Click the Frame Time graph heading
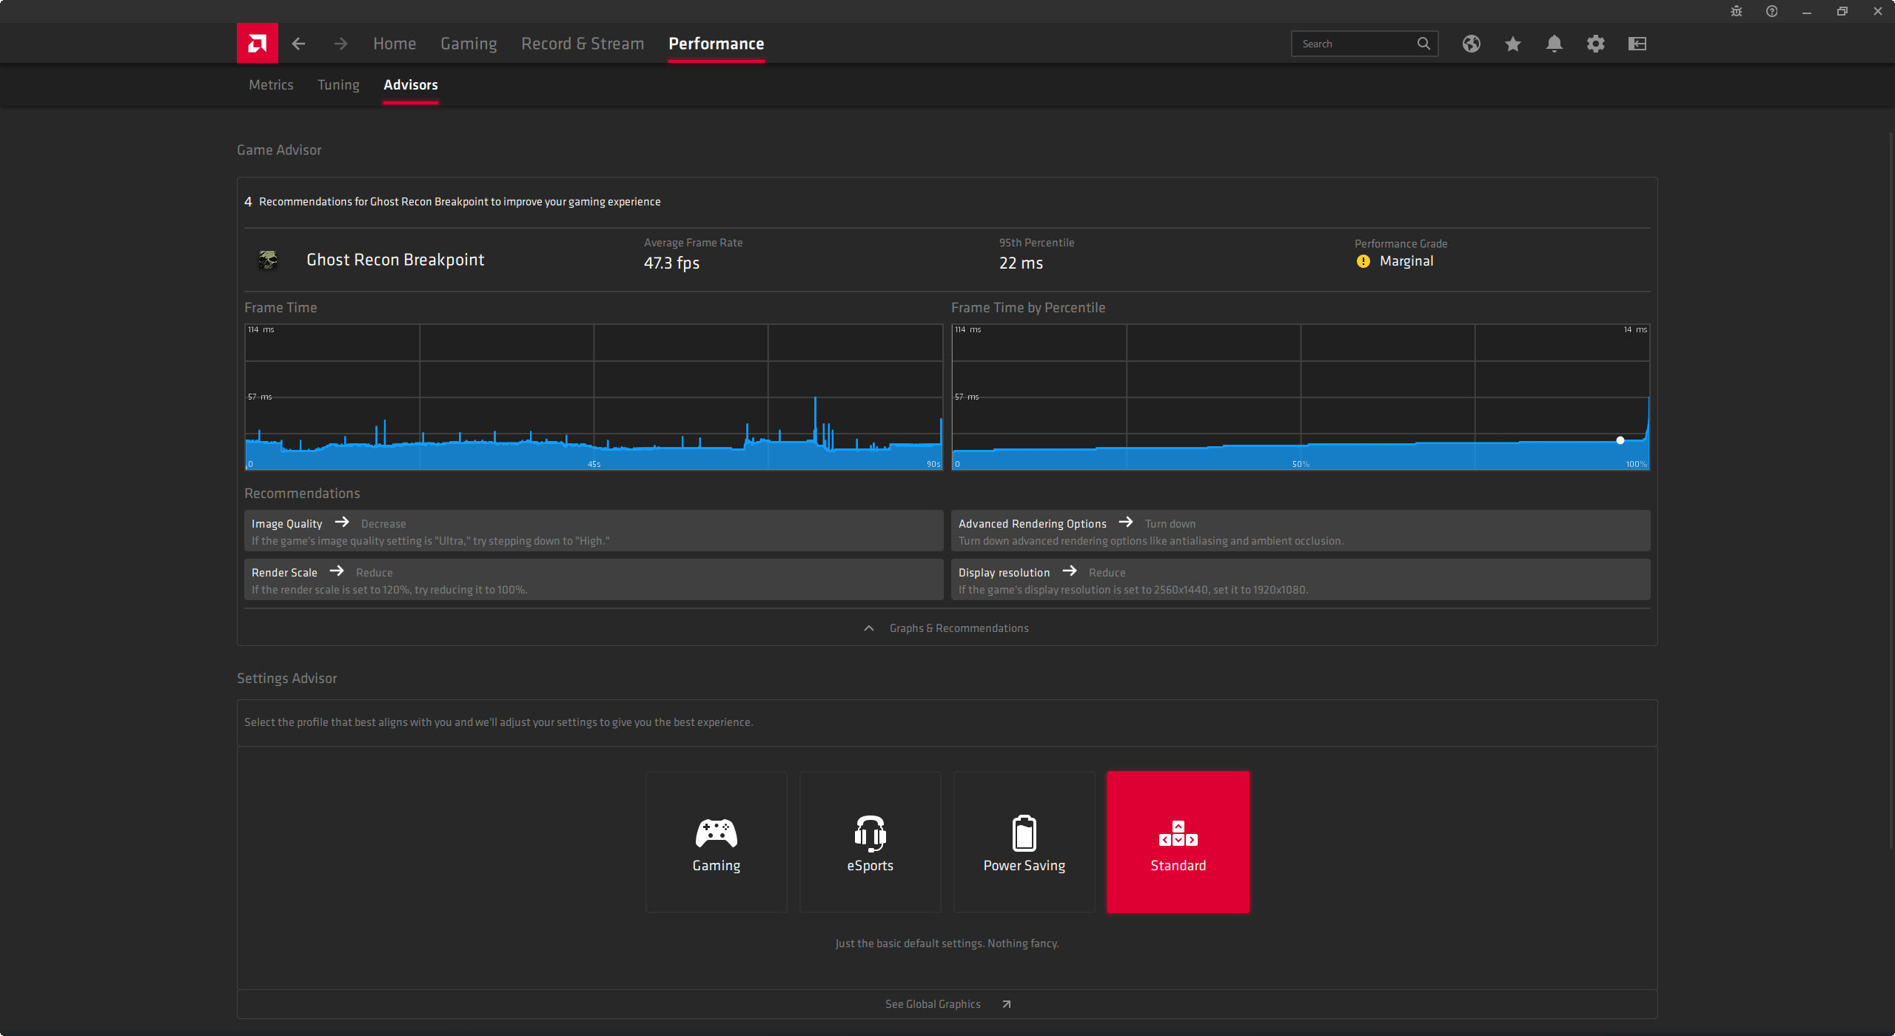1895x1036 pixels. [281, 308]
